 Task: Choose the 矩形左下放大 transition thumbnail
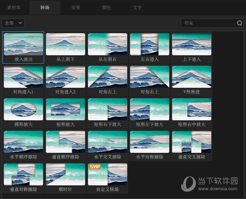149,109
